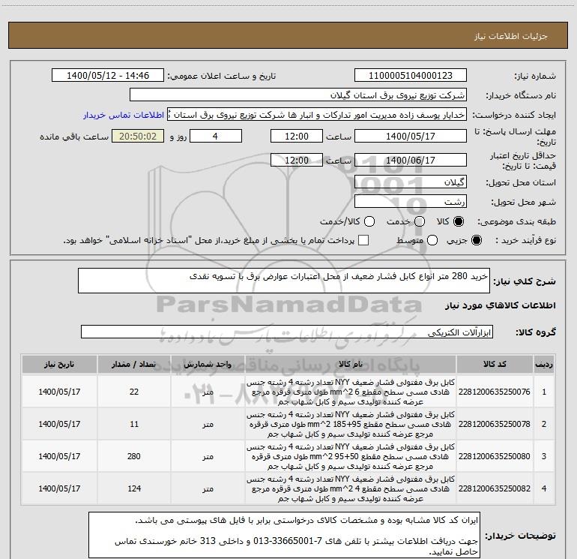
Task: Click the شماره نیاز field 1100005104000123
Action: point(411,75)
